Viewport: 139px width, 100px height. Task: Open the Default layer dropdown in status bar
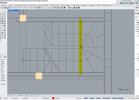click(57, 98)
